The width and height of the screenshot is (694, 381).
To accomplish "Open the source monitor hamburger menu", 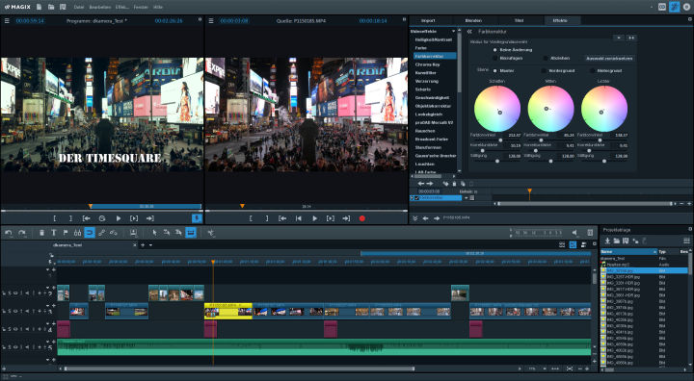I will click(x=211, y=21).
